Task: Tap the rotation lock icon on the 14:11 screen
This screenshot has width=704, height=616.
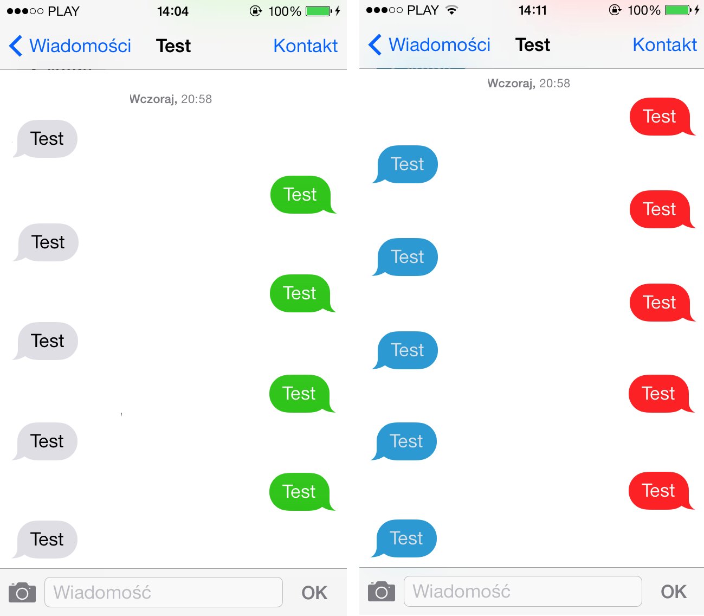Action: tap(615, 10)
